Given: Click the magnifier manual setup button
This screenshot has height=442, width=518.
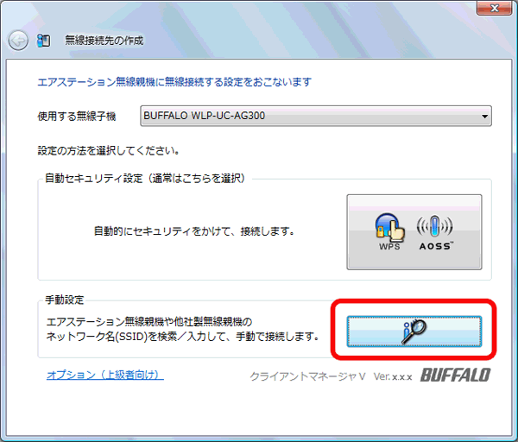Looking at the screenshot, I should tap(414, 331).
